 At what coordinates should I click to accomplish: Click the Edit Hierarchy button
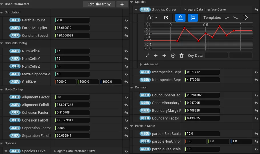(x=99, y=4)
